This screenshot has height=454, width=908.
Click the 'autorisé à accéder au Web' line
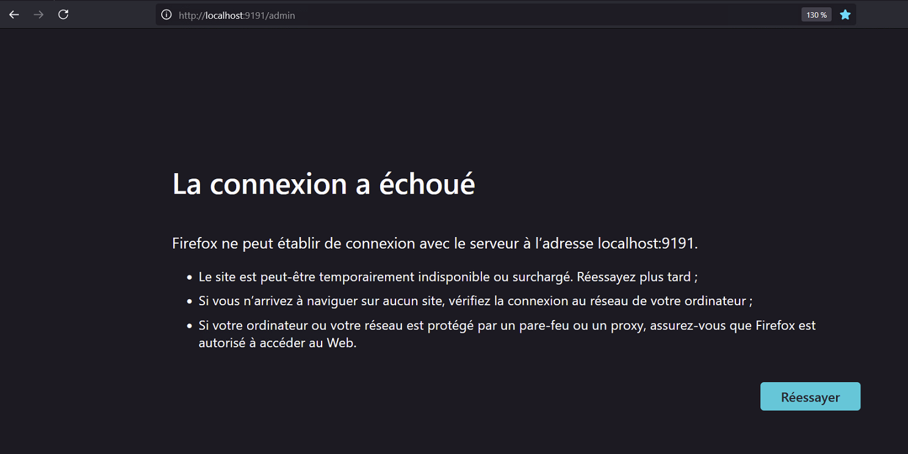[277, 343]
